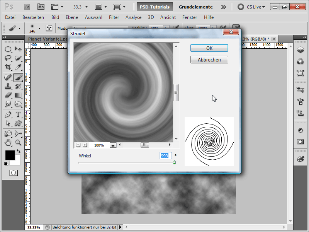Click the Winkel angle value field
This screenshot has width=309, height=232.
(165, 156)
